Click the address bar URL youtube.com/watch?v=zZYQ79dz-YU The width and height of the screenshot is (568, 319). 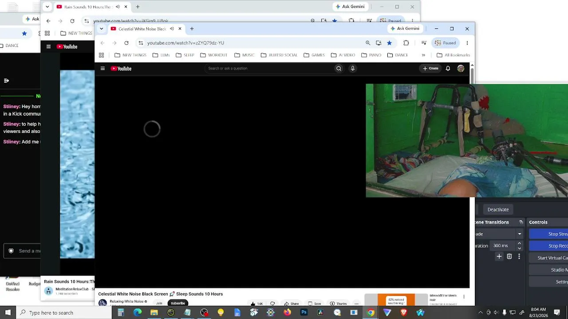pos(185,43)
